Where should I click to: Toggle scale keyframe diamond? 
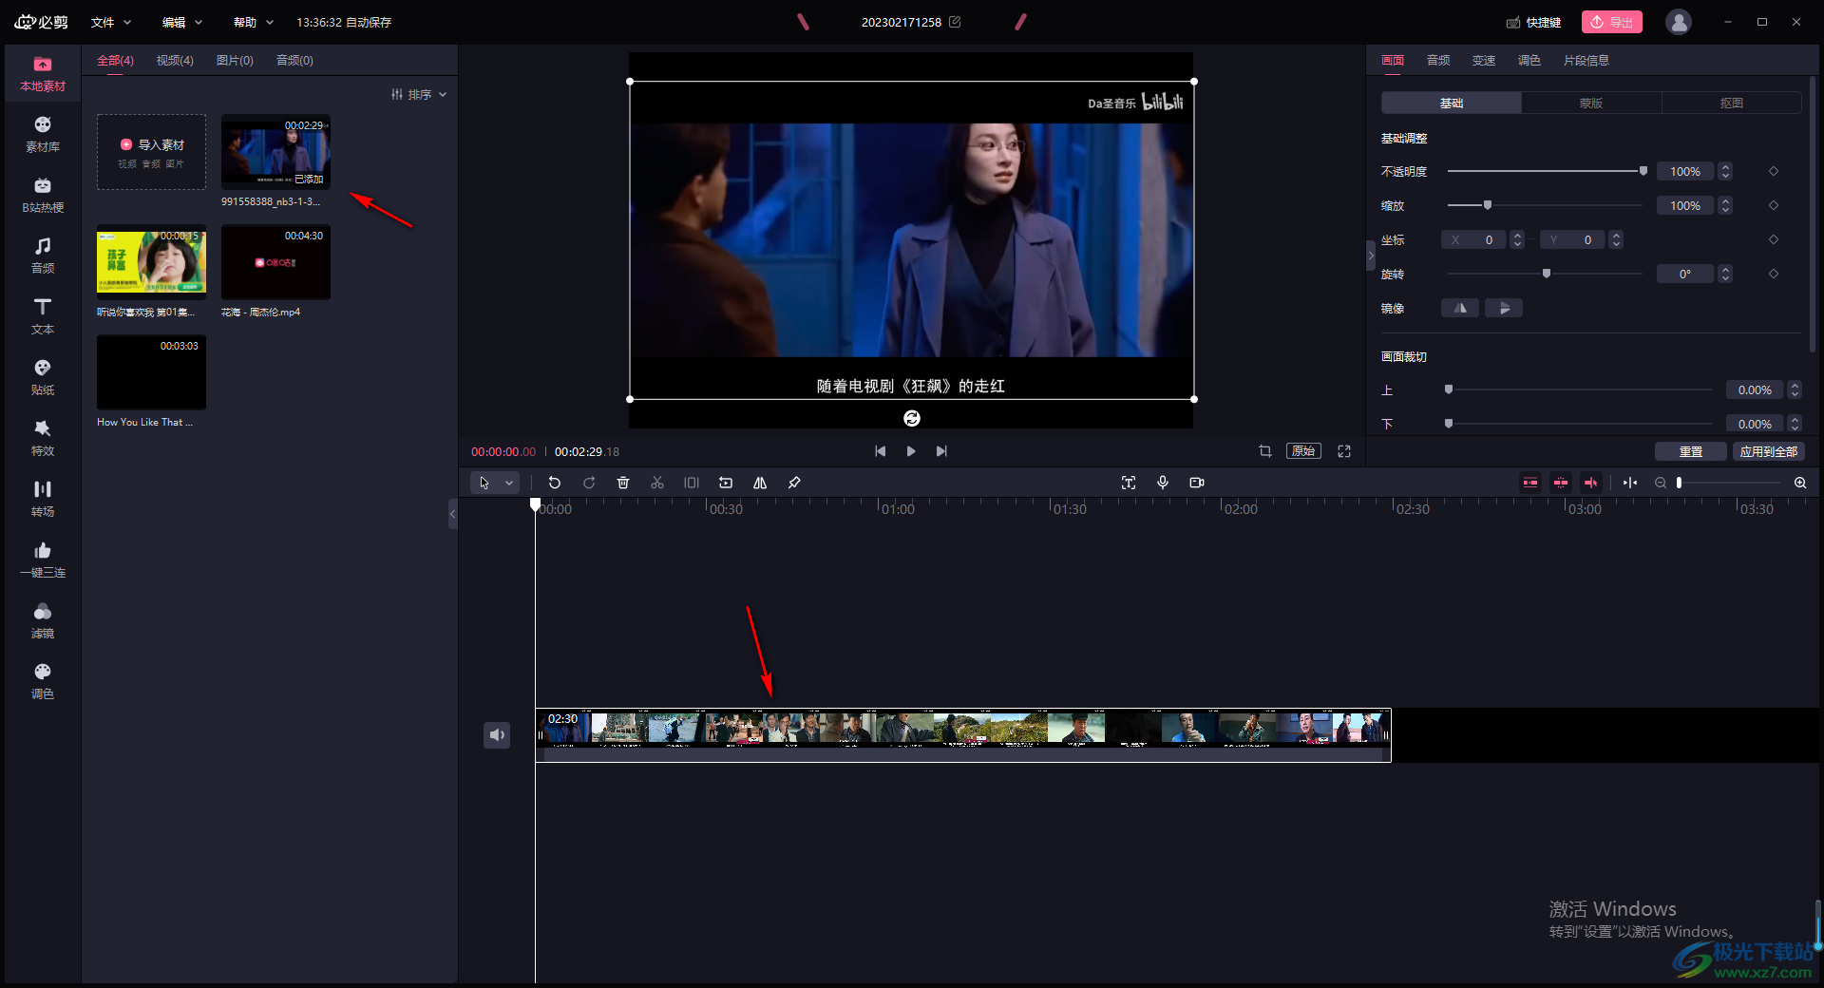[1774, 205]
